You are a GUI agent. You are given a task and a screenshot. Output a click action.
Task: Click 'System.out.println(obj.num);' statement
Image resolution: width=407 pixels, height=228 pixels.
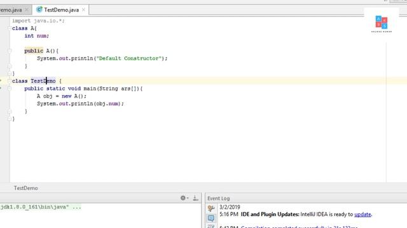(81, 103)
